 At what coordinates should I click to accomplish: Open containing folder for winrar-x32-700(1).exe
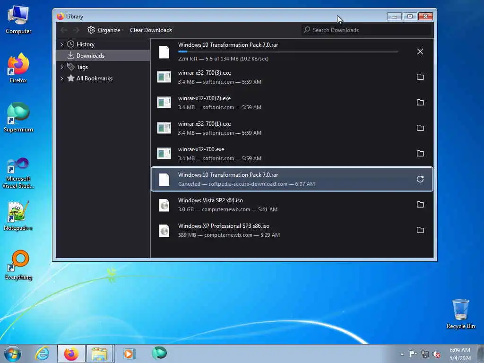coord(420,128)
